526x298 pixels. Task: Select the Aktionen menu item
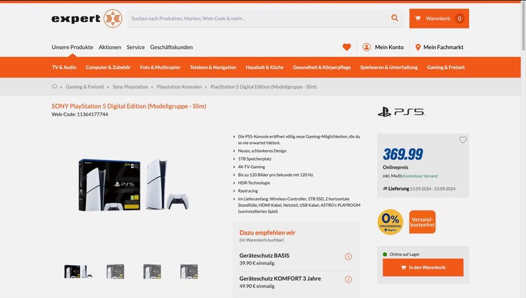coord(110,47)
